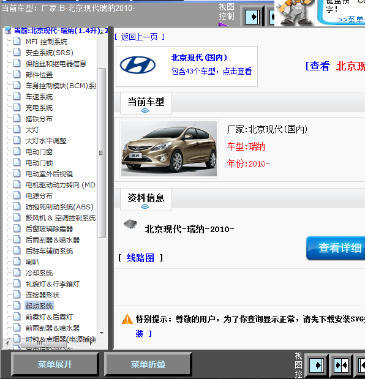This screenshot has height=379, width=365.
Task: Click the 厂家:北京现代(国内) text
Action: click(267, 130)
